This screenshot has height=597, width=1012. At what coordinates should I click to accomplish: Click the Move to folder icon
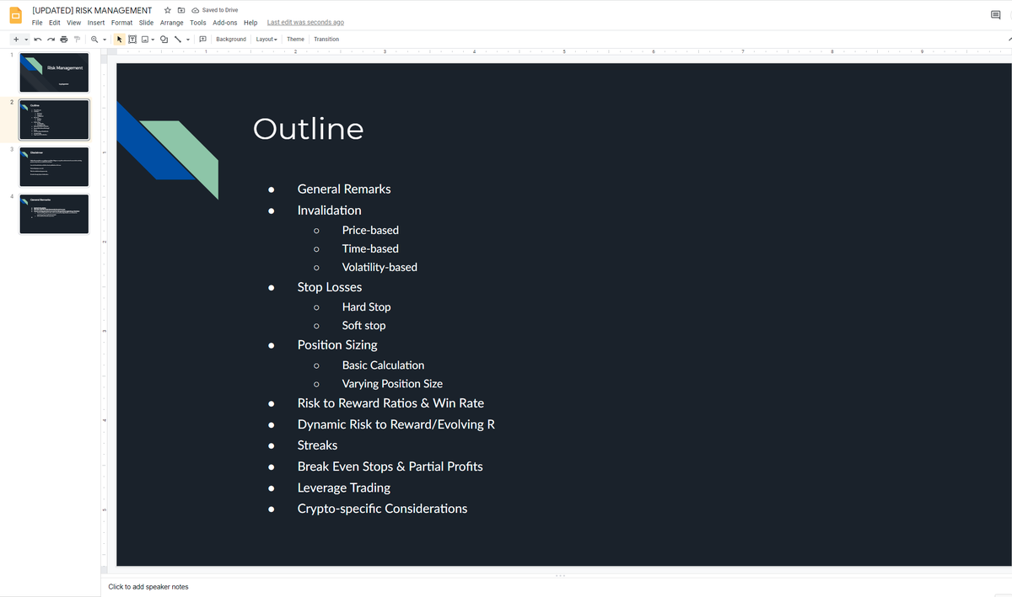[x=181, y=10]
